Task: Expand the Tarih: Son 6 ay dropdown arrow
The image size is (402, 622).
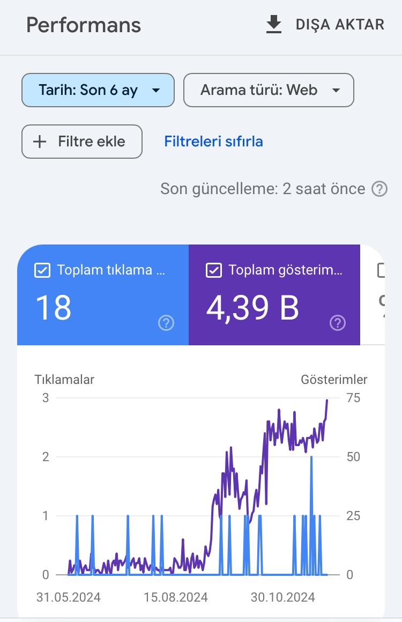Action: point(156,91)
